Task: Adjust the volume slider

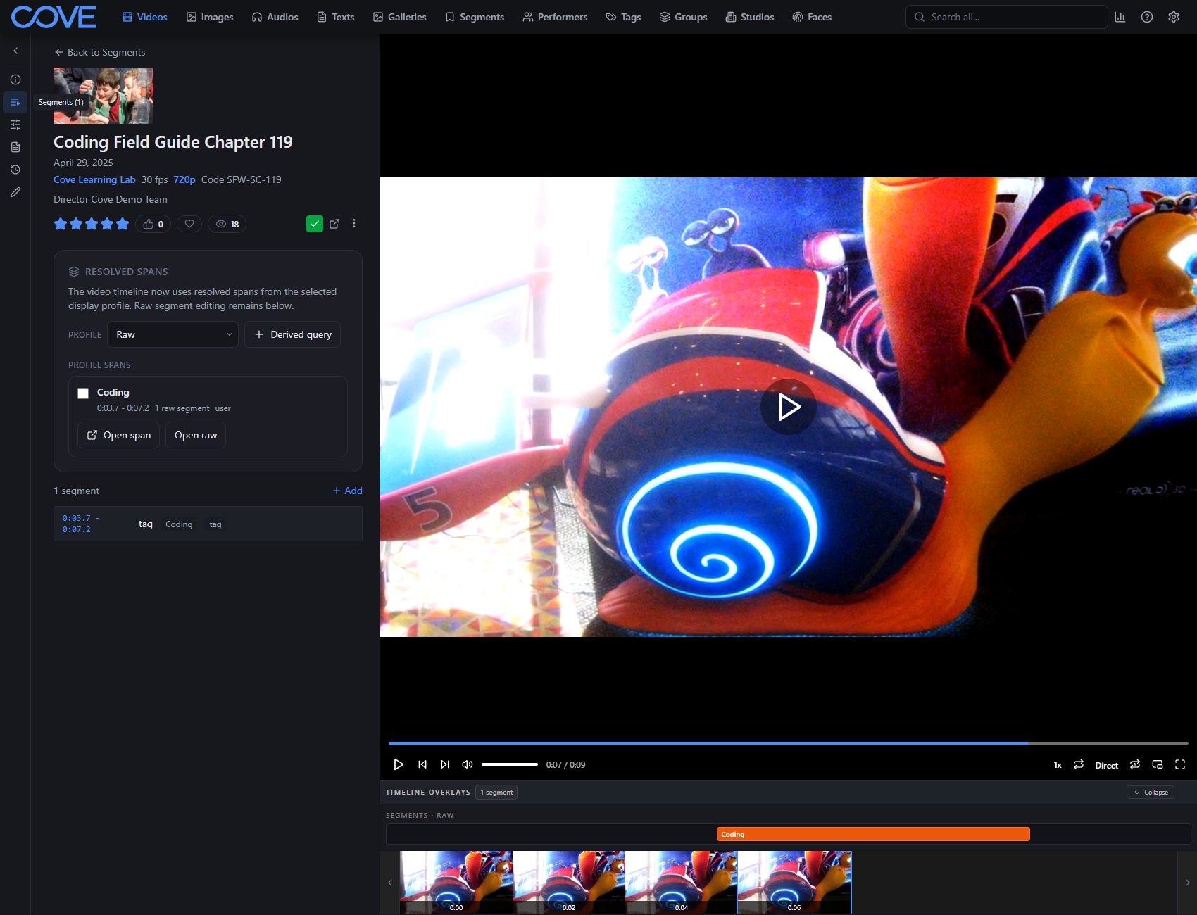Action: click(510, 764)
